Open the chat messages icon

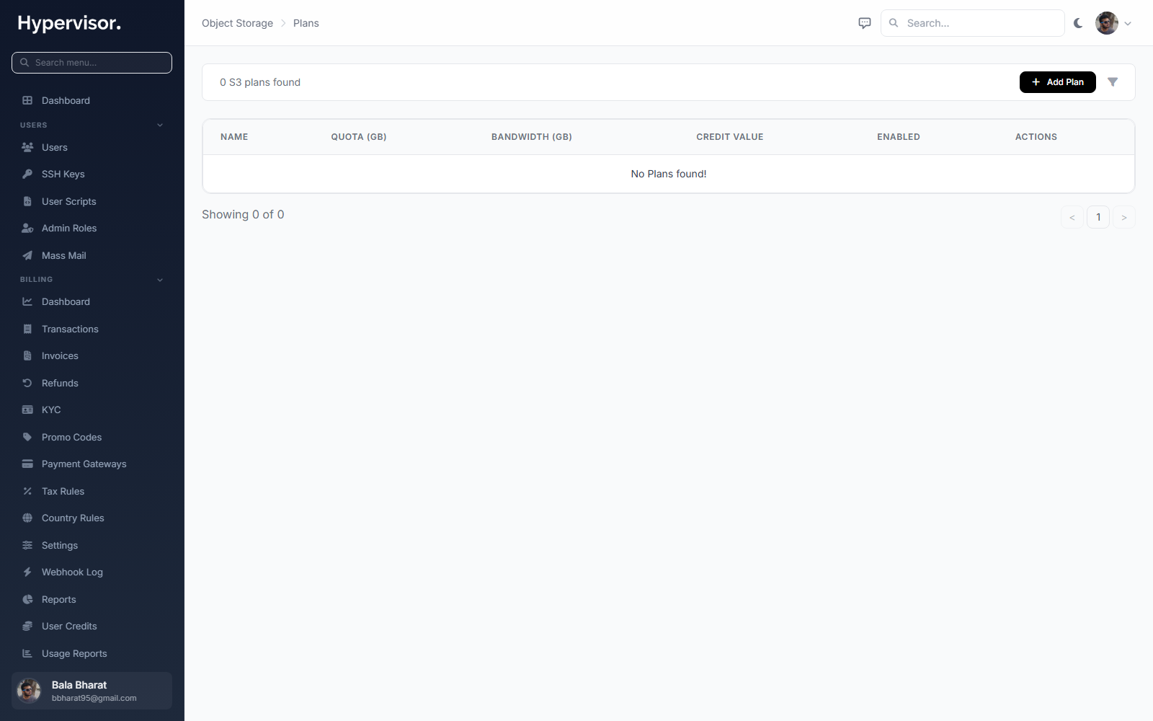point(865,23)
